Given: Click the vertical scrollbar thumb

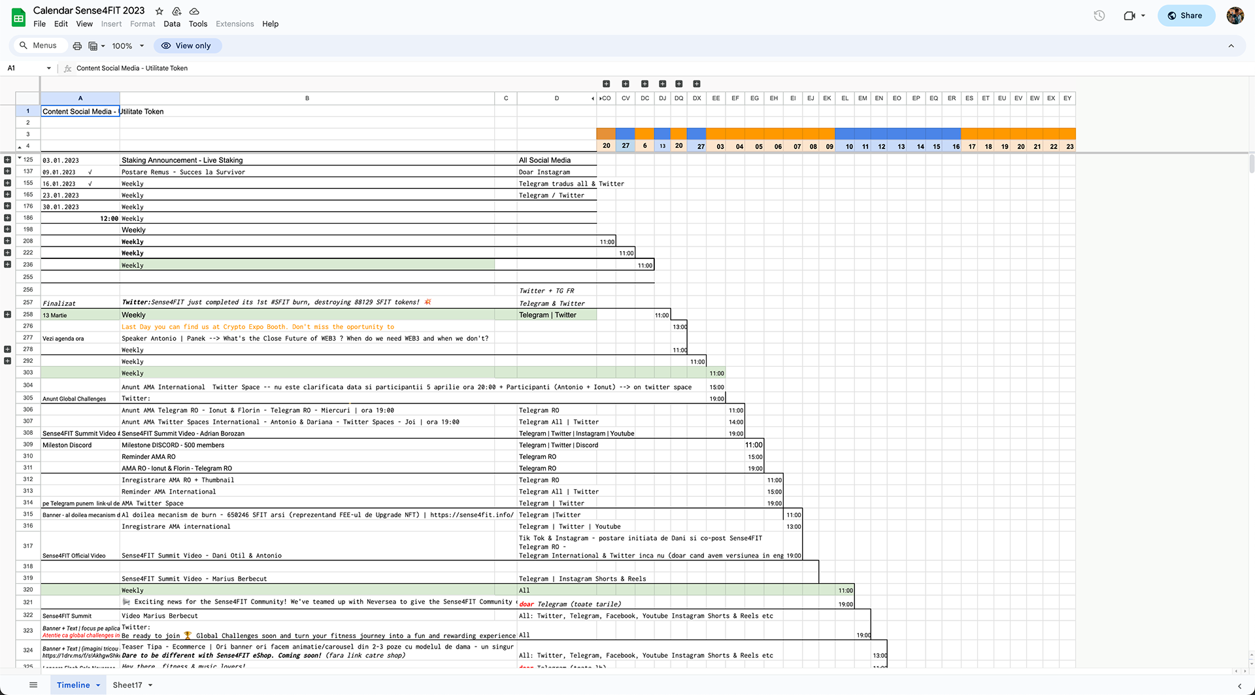Looking at the screenshot, I should pos(1251,163).
